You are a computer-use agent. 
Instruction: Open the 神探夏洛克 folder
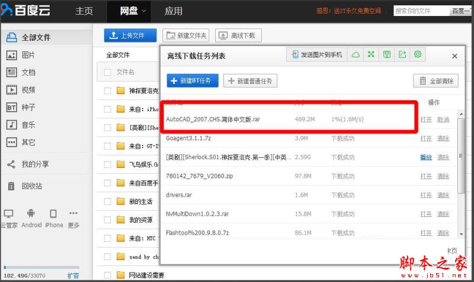143,91
